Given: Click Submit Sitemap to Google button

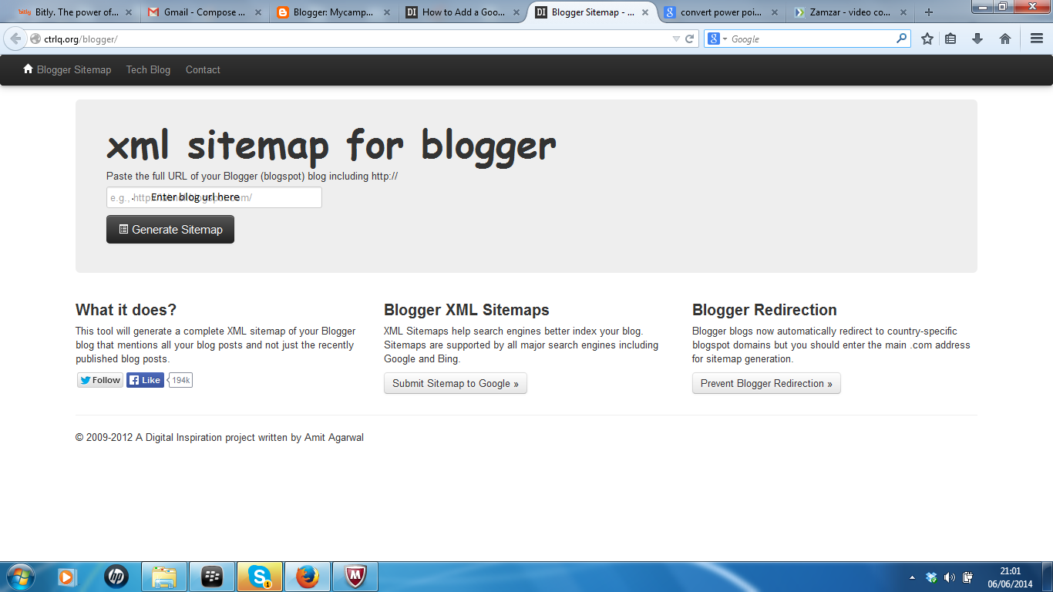Looking at the screenshot, I should pyautogui.click(x=456, y=383).
